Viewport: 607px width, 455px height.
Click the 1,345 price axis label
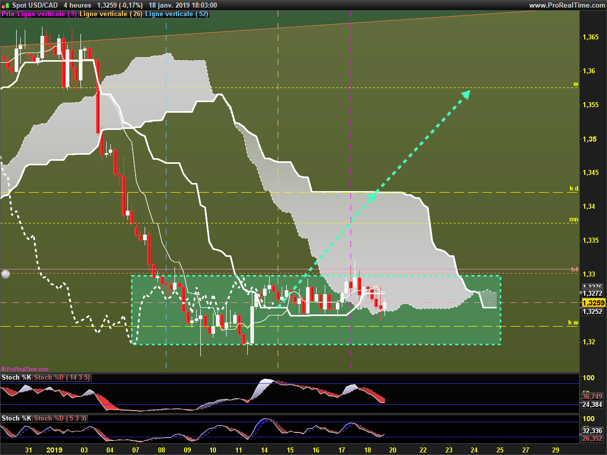click(591, 172)
